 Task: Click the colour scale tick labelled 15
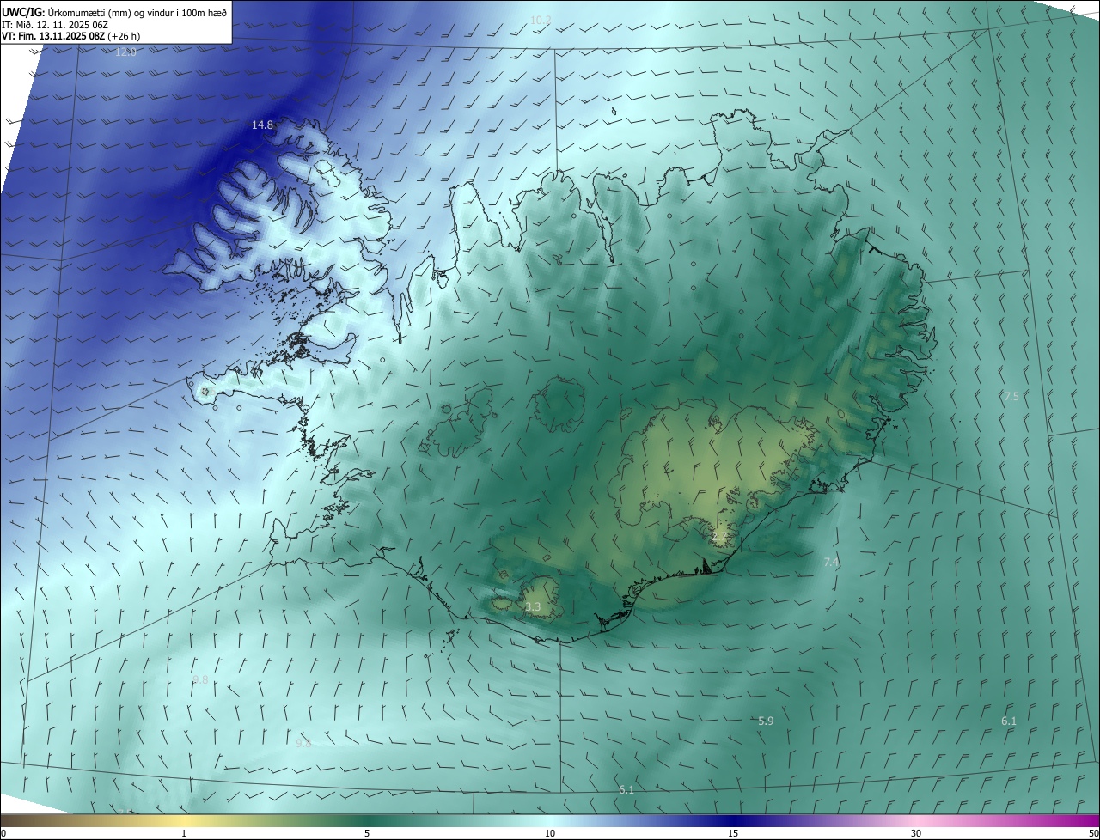point(733,834)
